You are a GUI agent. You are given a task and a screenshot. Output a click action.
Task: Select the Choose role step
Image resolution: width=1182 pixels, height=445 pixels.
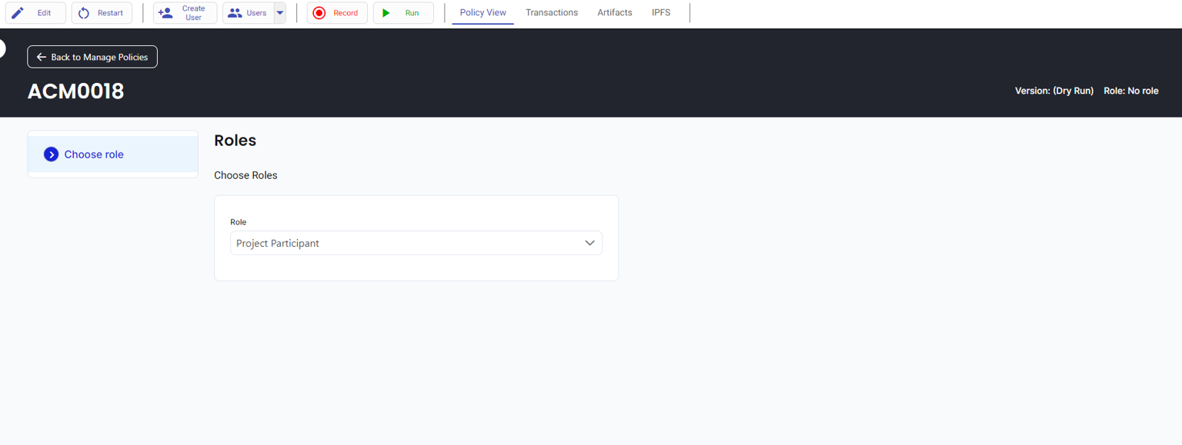coord(94,154)
